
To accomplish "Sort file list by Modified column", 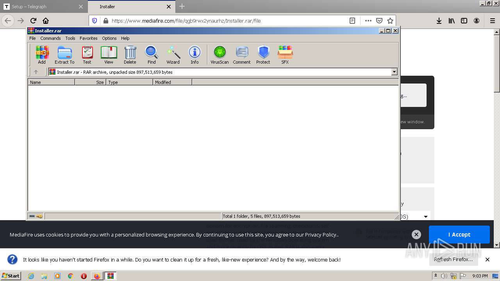I will click(172, 82).
